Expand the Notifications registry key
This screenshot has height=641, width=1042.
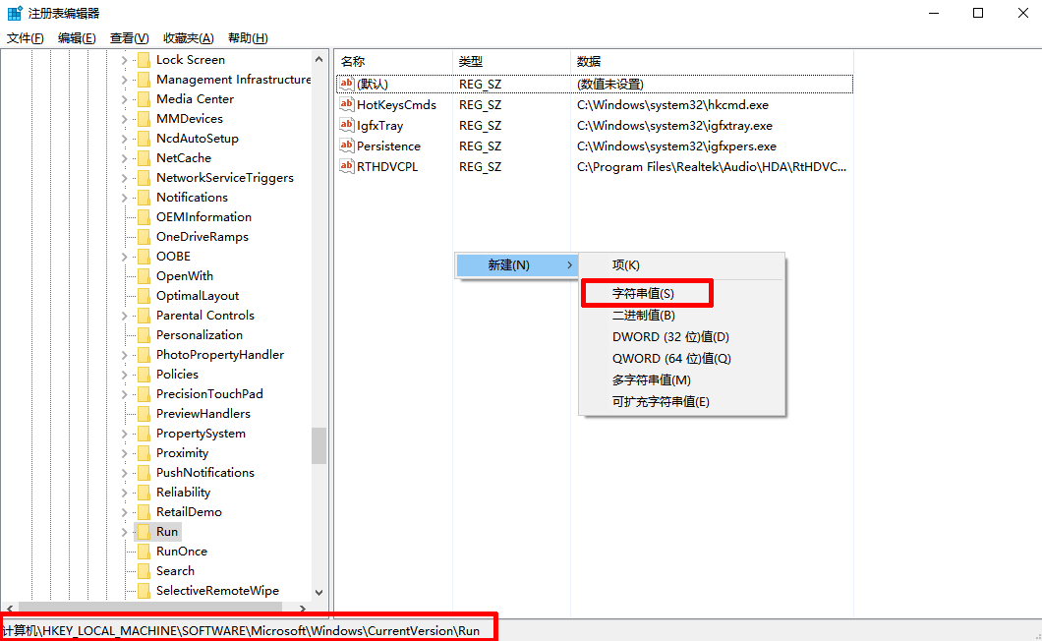coord(124,197)
